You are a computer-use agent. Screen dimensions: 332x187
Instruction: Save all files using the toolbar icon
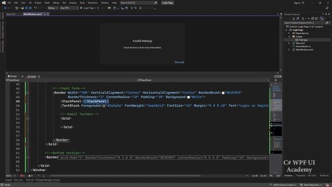point(30,8)
